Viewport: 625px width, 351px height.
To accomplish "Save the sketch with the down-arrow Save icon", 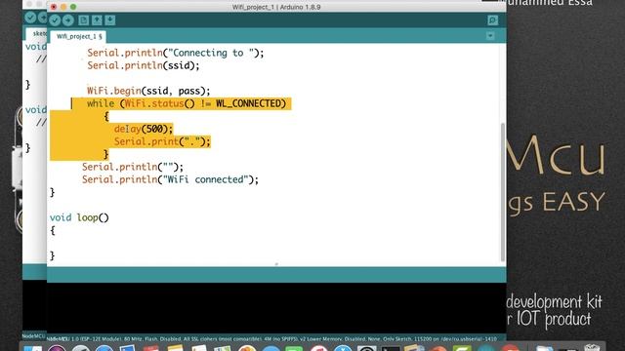I will pyautogui.click(x=110, y=20).
